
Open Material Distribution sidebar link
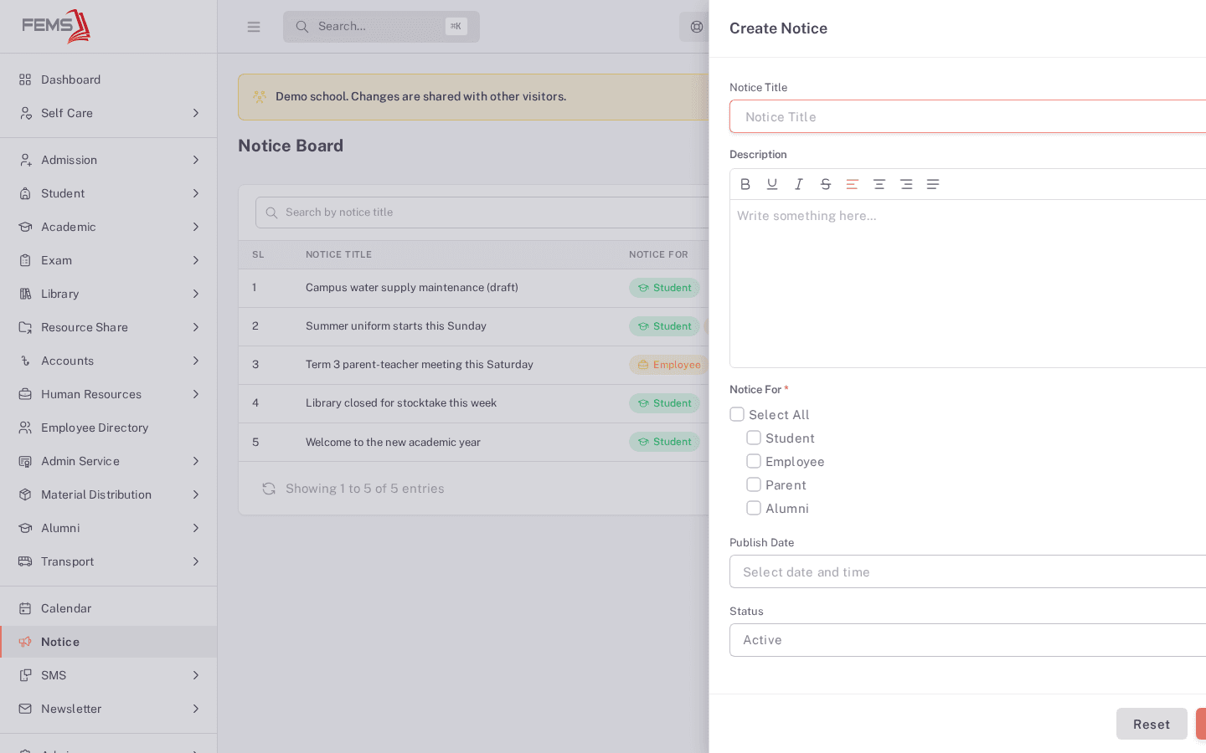(109, 494)
